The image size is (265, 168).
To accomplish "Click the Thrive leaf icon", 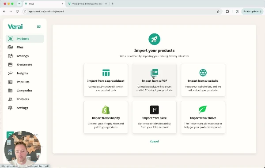I will click(203, 110).
